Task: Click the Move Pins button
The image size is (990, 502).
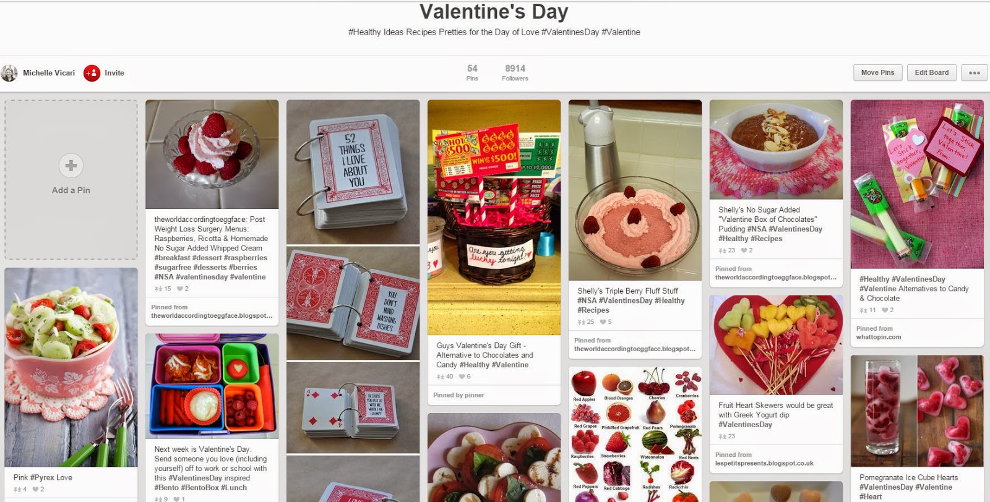Action: tap(877, 72)
